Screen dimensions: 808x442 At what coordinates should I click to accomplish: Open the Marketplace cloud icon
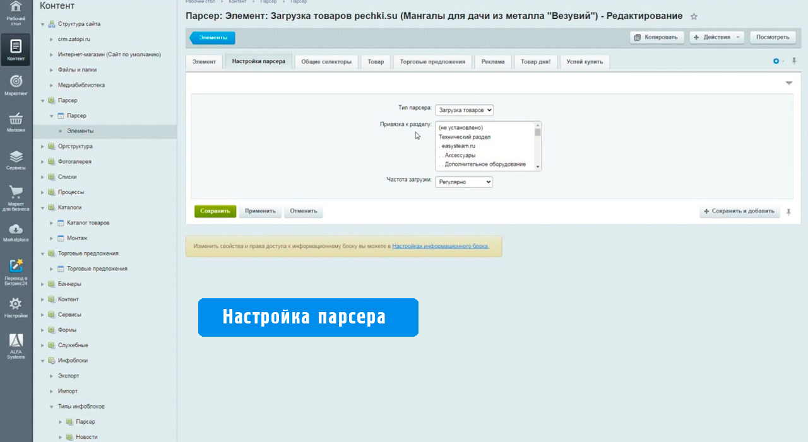16,229
